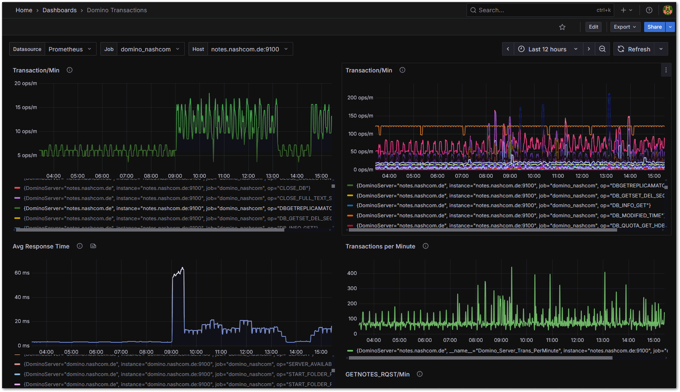Navigate to Dashboards in the breadcrumb
Viewport: 680px width, 392px height.
coord(59,10)
